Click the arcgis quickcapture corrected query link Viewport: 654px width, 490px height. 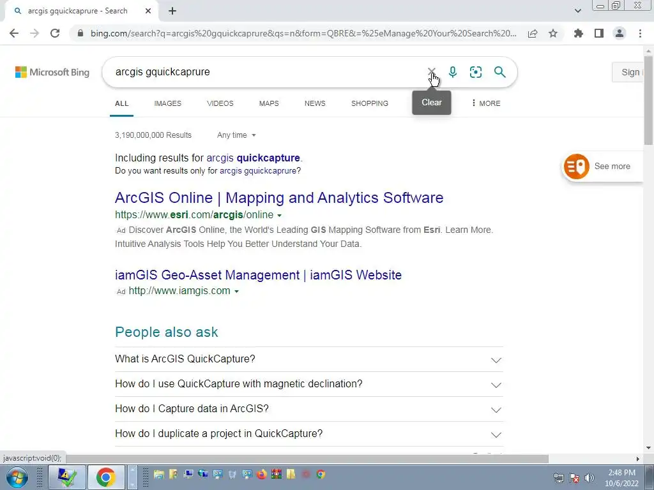(x=253, y=158)
